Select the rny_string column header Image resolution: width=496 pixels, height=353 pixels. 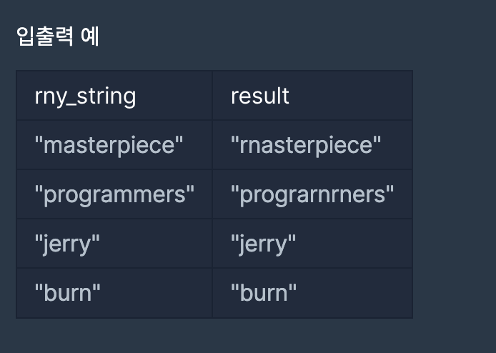click(114, 96)
